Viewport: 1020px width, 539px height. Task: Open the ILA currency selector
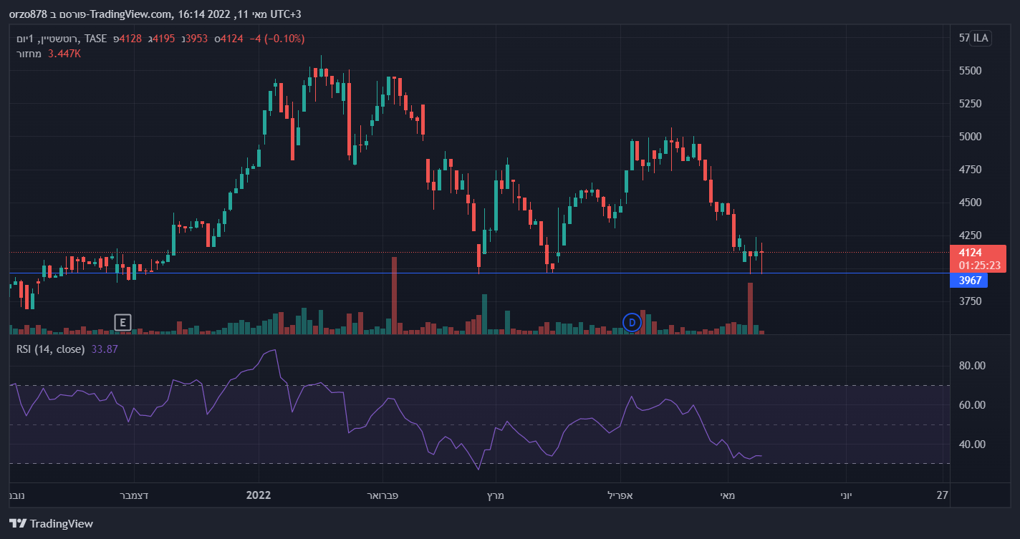click(x=981, y=39)
